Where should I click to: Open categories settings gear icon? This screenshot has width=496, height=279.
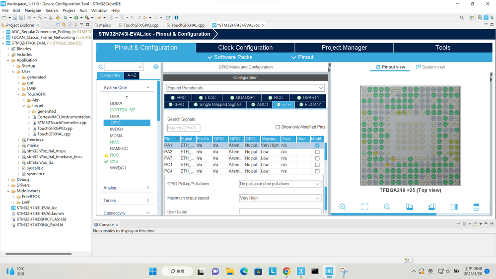[156, 67]
